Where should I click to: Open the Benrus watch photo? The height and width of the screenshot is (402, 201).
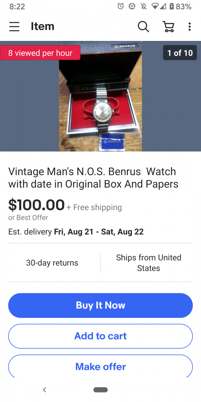click(x=100, y=96)
